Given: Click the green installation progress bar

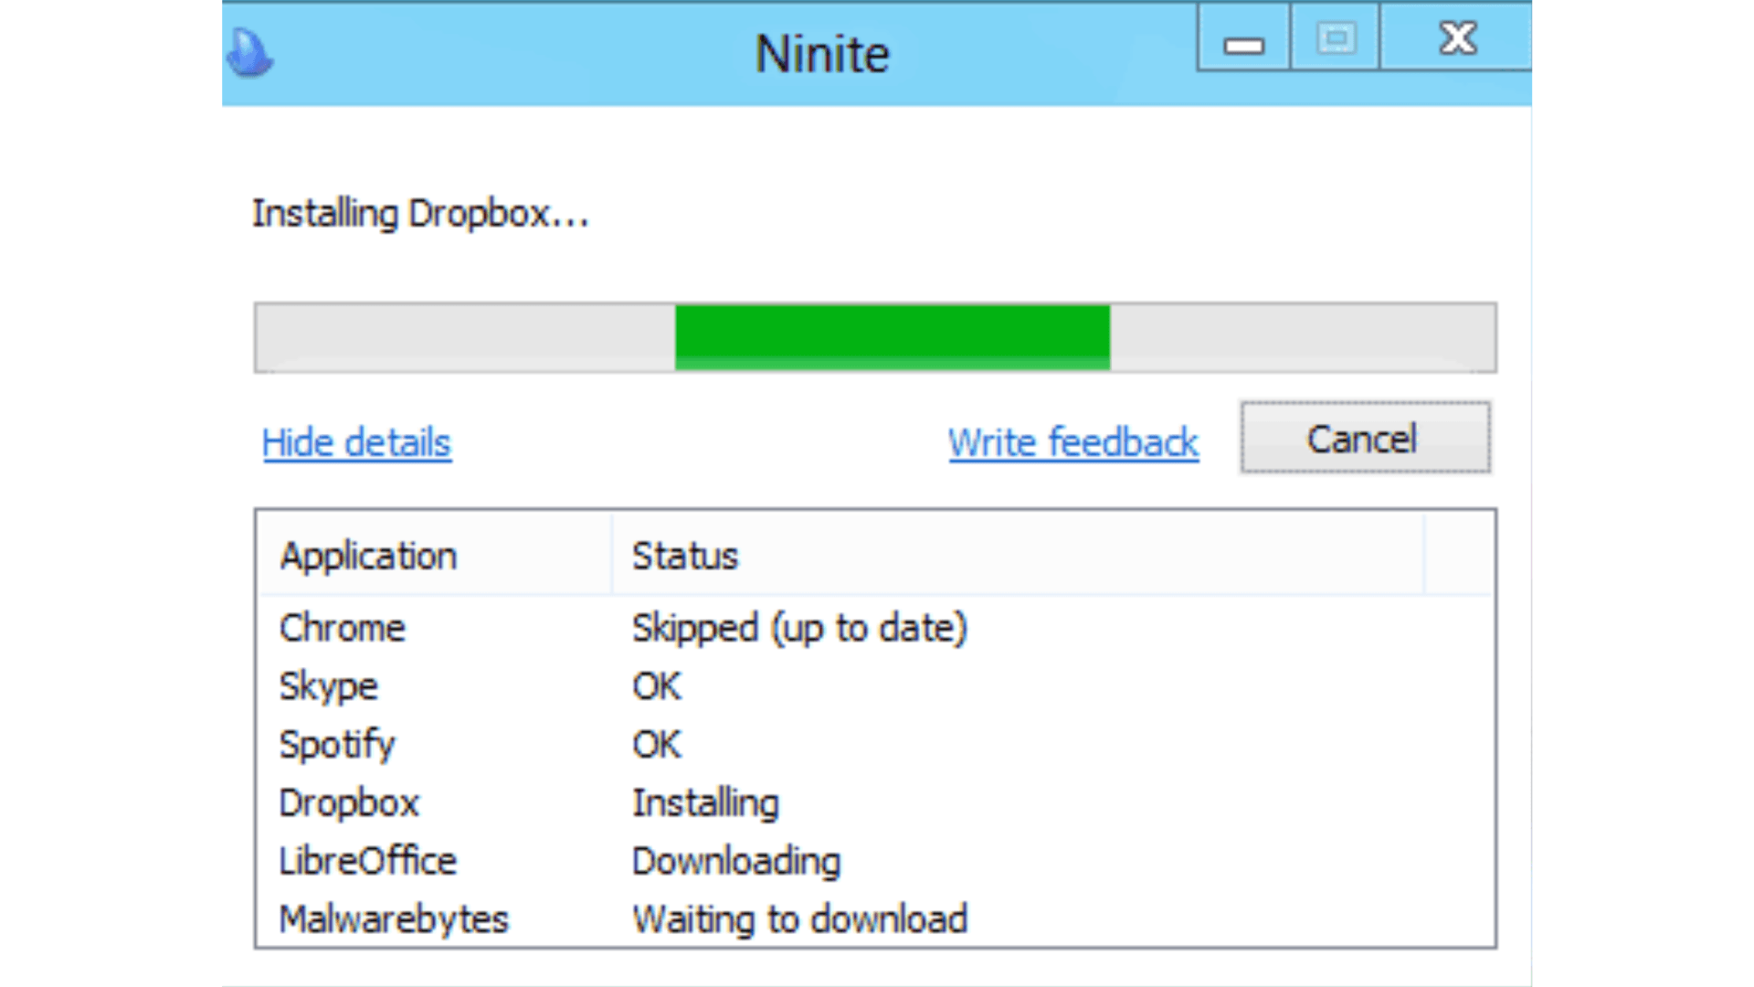Looking at the screenshot, I should [x=875, y=337].
